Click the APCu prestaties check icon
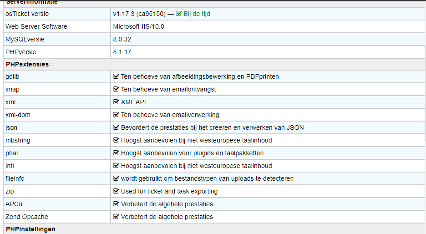This screenshot has height=234, width=426. coord(116,204)
